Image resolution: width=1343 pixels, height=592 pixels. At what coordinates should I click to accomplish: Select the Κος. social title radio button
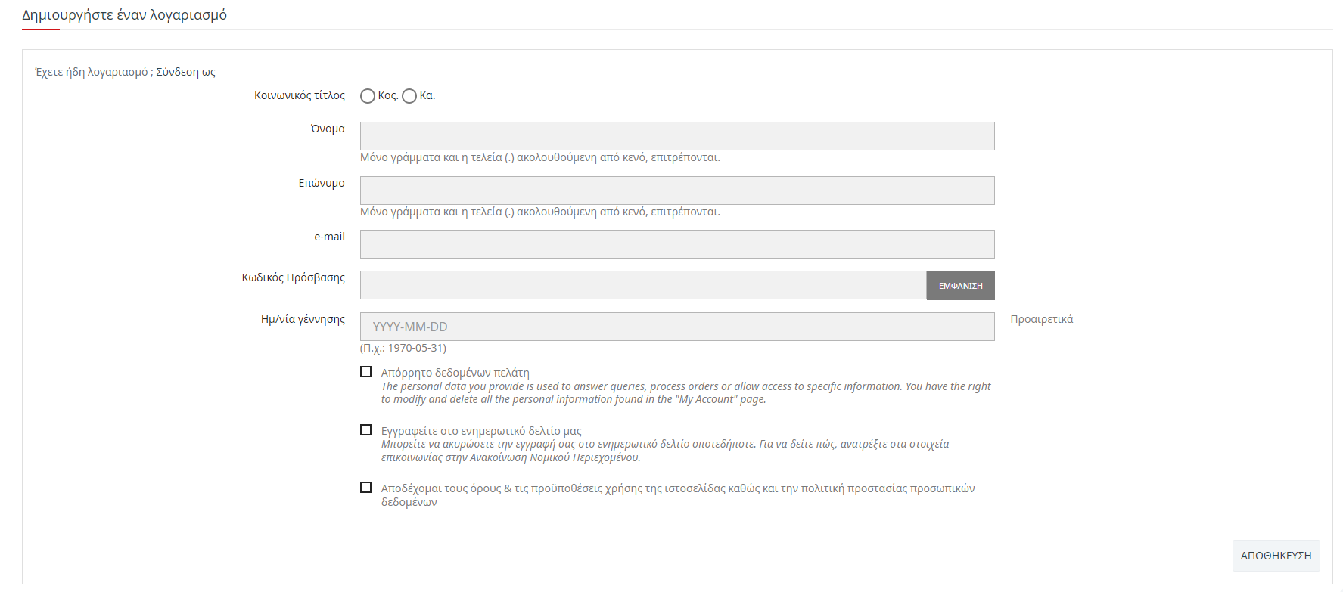point(368,96)
